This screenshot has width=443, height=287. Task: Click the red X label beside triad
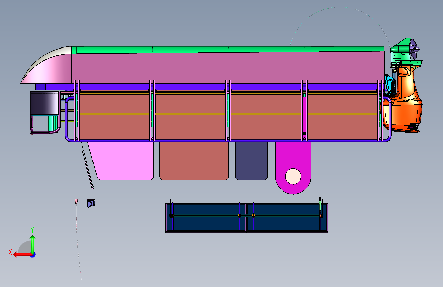[x=10, y=252]
